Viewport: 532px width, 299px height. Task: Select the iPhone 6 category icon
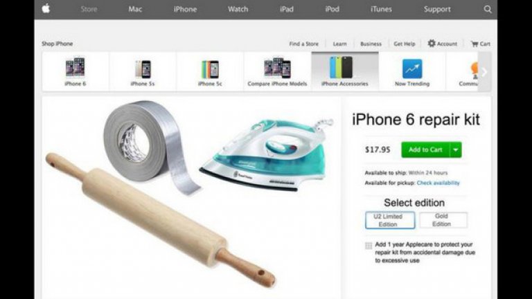[75, 66]
